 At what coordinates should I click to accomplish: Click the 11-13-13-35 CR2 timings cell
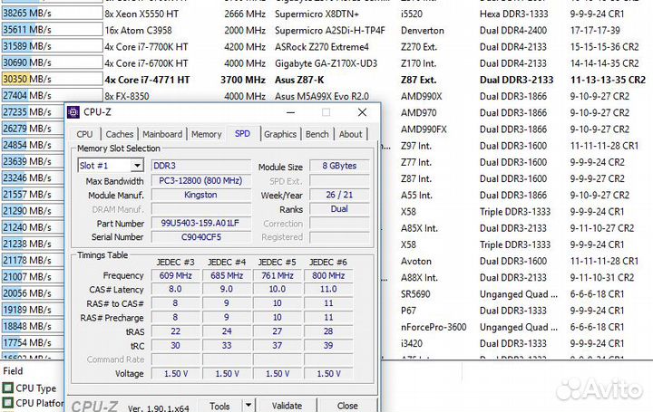click(x=608, y=80)
